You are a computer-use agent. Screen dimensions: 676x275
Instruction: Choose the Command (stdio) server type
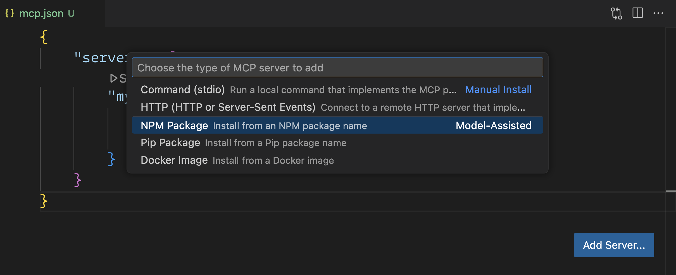183,90
